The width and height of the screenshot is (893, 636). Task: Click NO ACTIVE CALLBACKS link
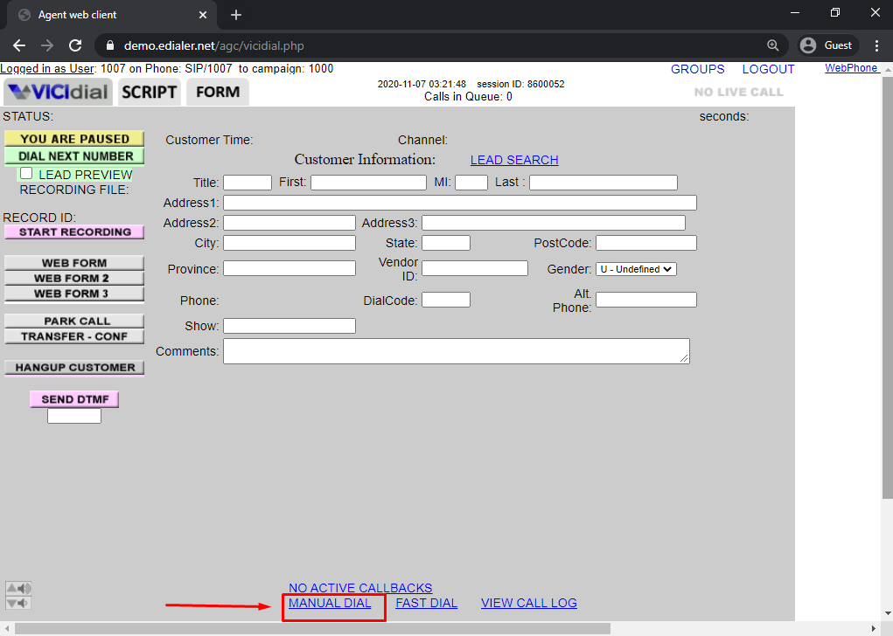pos(360,588)
